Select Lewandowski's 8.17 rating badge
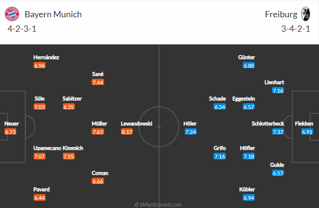319x208 pixels. (127, 132)
